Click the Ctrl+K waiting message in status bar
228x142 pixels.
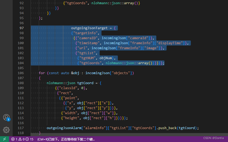point(66,139)
